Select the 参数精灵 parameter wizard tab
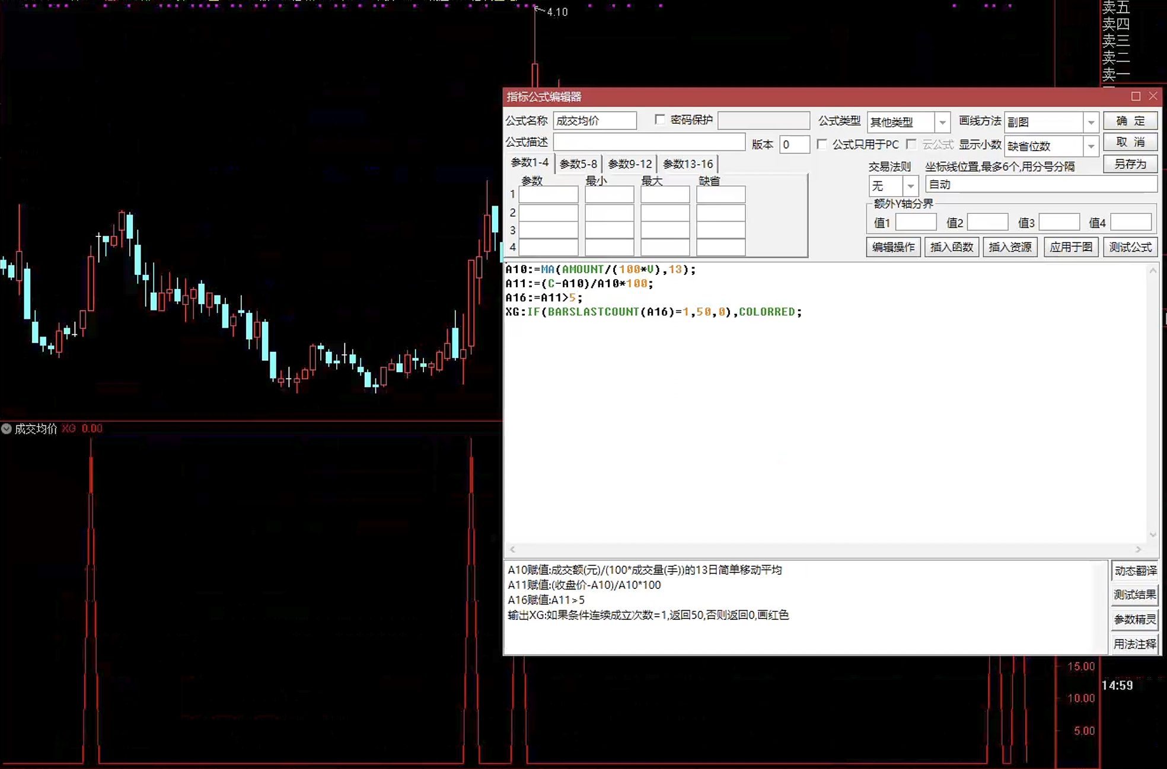 click(1135, 619)
